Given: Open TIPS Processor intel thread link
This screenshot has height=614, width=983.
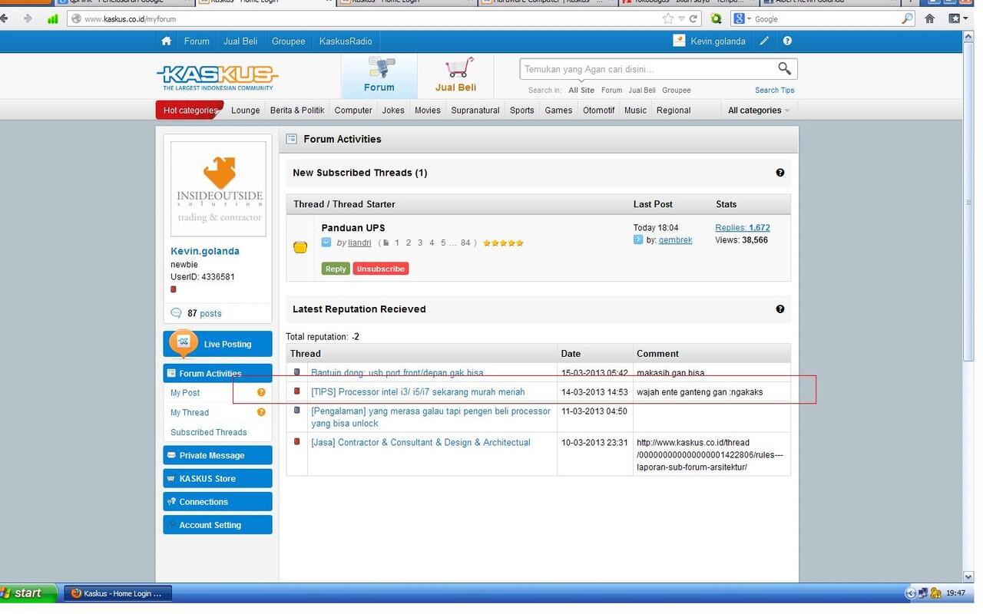Looking at the screenshot, I should coord(418,392).
